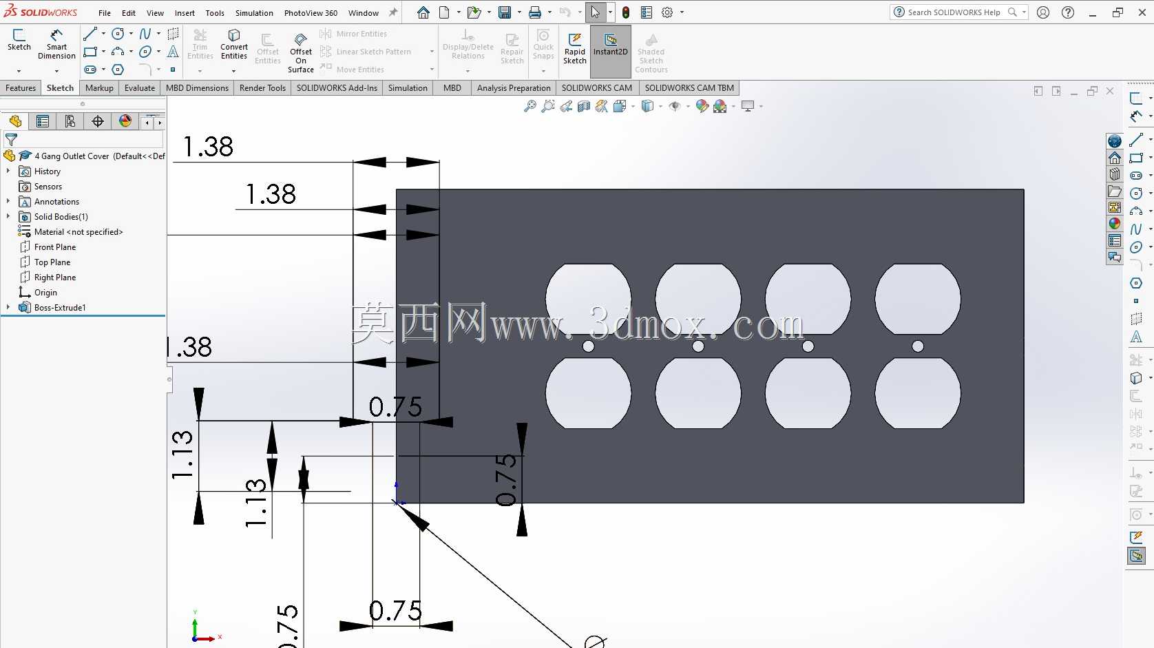Open the Insert menu

tap(185, 13)
